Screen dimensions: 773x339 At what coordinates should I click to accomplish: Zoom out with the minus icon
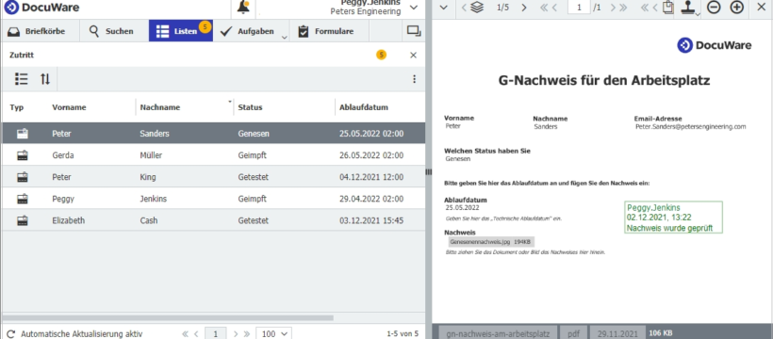714,8
